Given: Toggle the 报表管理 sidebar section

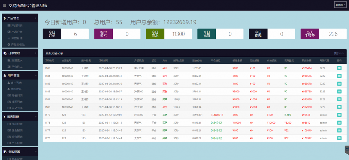Looking at the screenshot, I should click(19, 117).
